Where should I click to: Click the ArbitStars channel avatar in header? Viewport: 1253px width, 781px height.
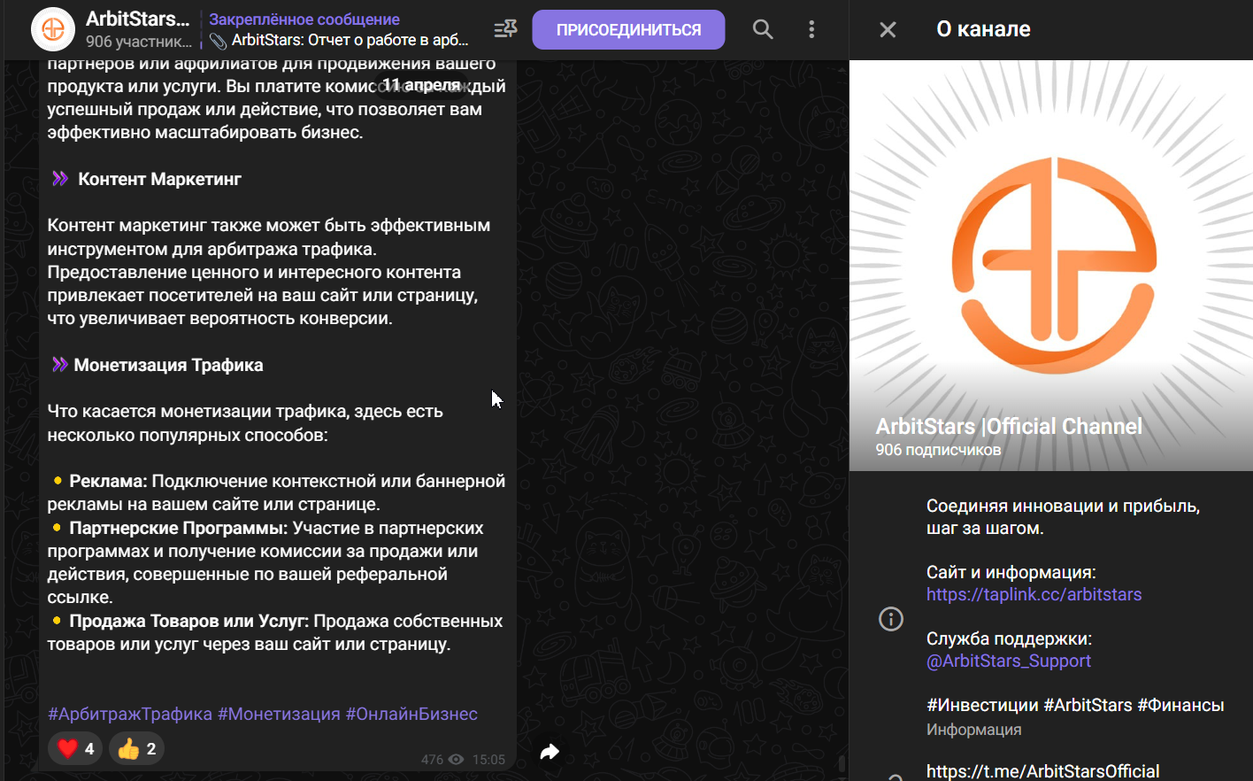(53, 29)
